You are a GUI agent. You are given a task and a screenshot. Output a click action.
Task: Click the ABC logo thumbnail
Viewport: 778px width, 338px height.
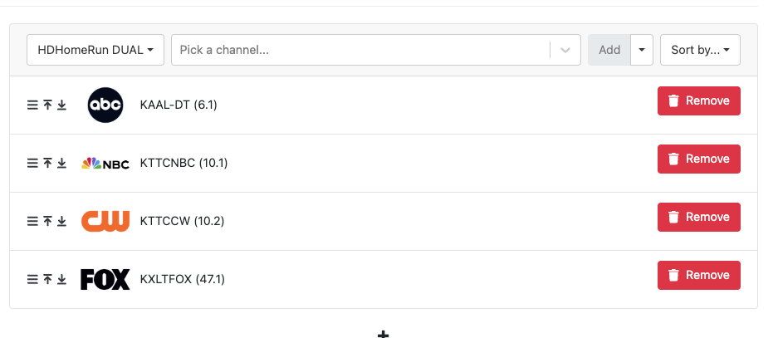(x=105, y=105)
